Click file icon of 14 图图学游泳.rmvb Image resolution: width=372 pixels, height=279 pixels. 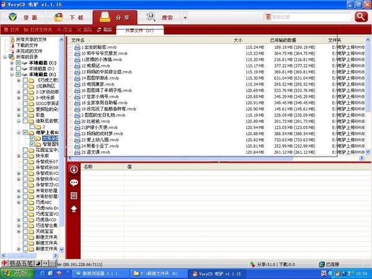[x=77, y=78]
